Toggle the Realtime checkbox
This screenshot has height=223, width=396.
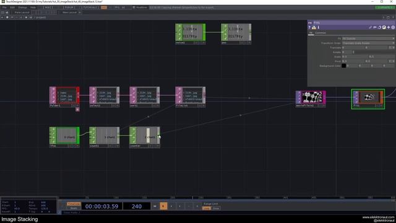pyautogui.click(x=134, y=7)
